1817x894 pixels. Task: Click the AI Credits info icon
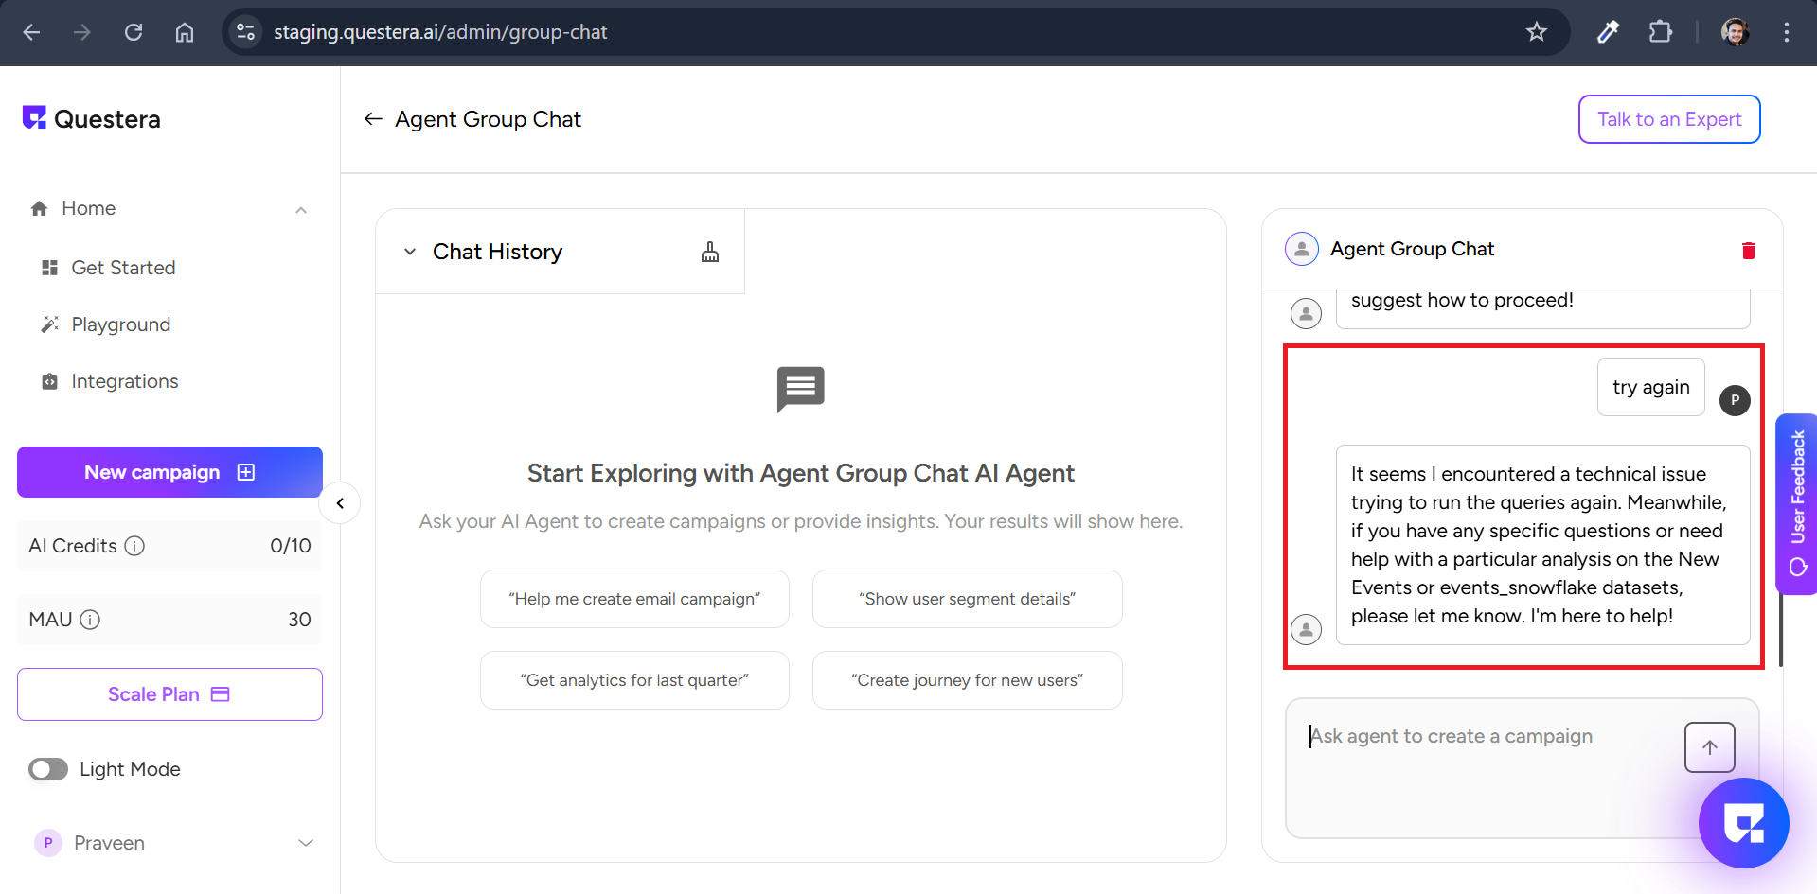coord(134,546)
